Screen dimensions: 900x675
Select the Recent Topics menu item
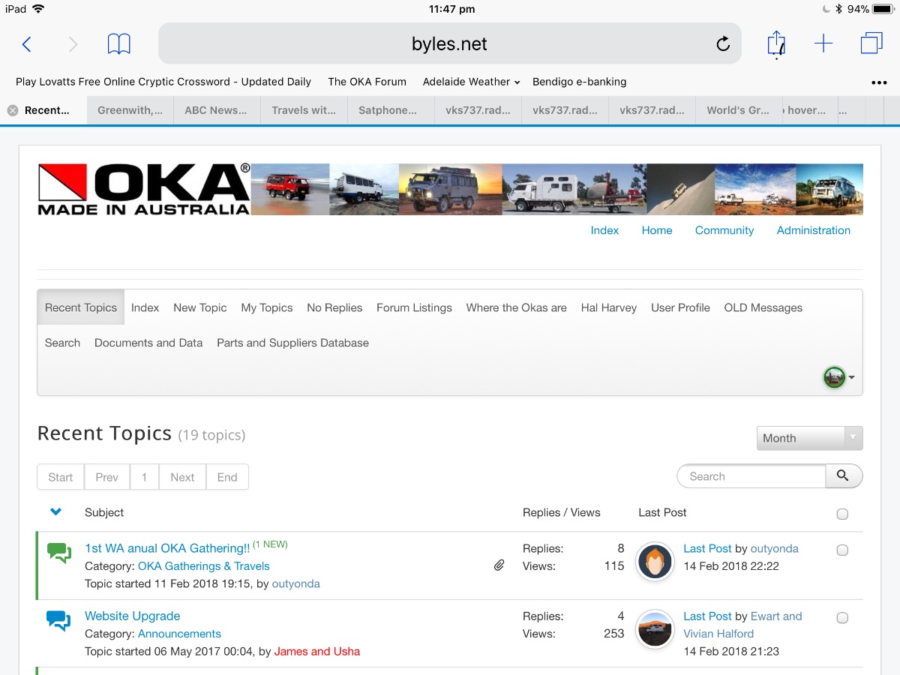tap(81, 307)
